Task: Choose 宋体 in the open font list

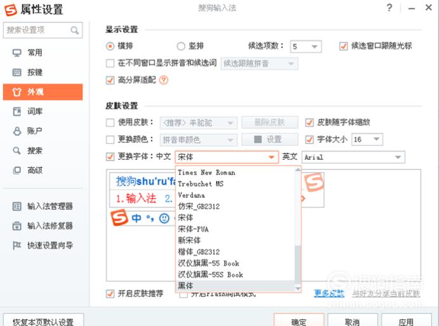Action: (x=235, y=218)
